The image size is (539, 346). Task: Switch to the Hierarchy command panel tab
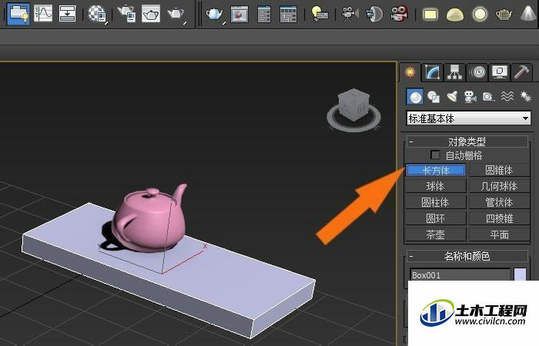[454, 72]
